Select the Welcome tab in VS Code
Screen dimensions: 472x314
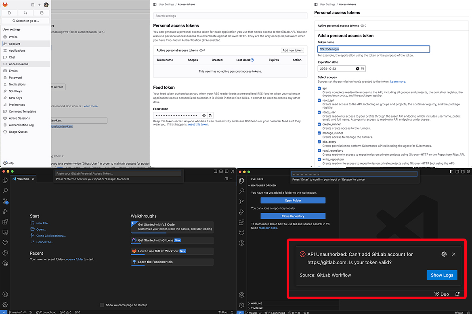click(23, 179)
